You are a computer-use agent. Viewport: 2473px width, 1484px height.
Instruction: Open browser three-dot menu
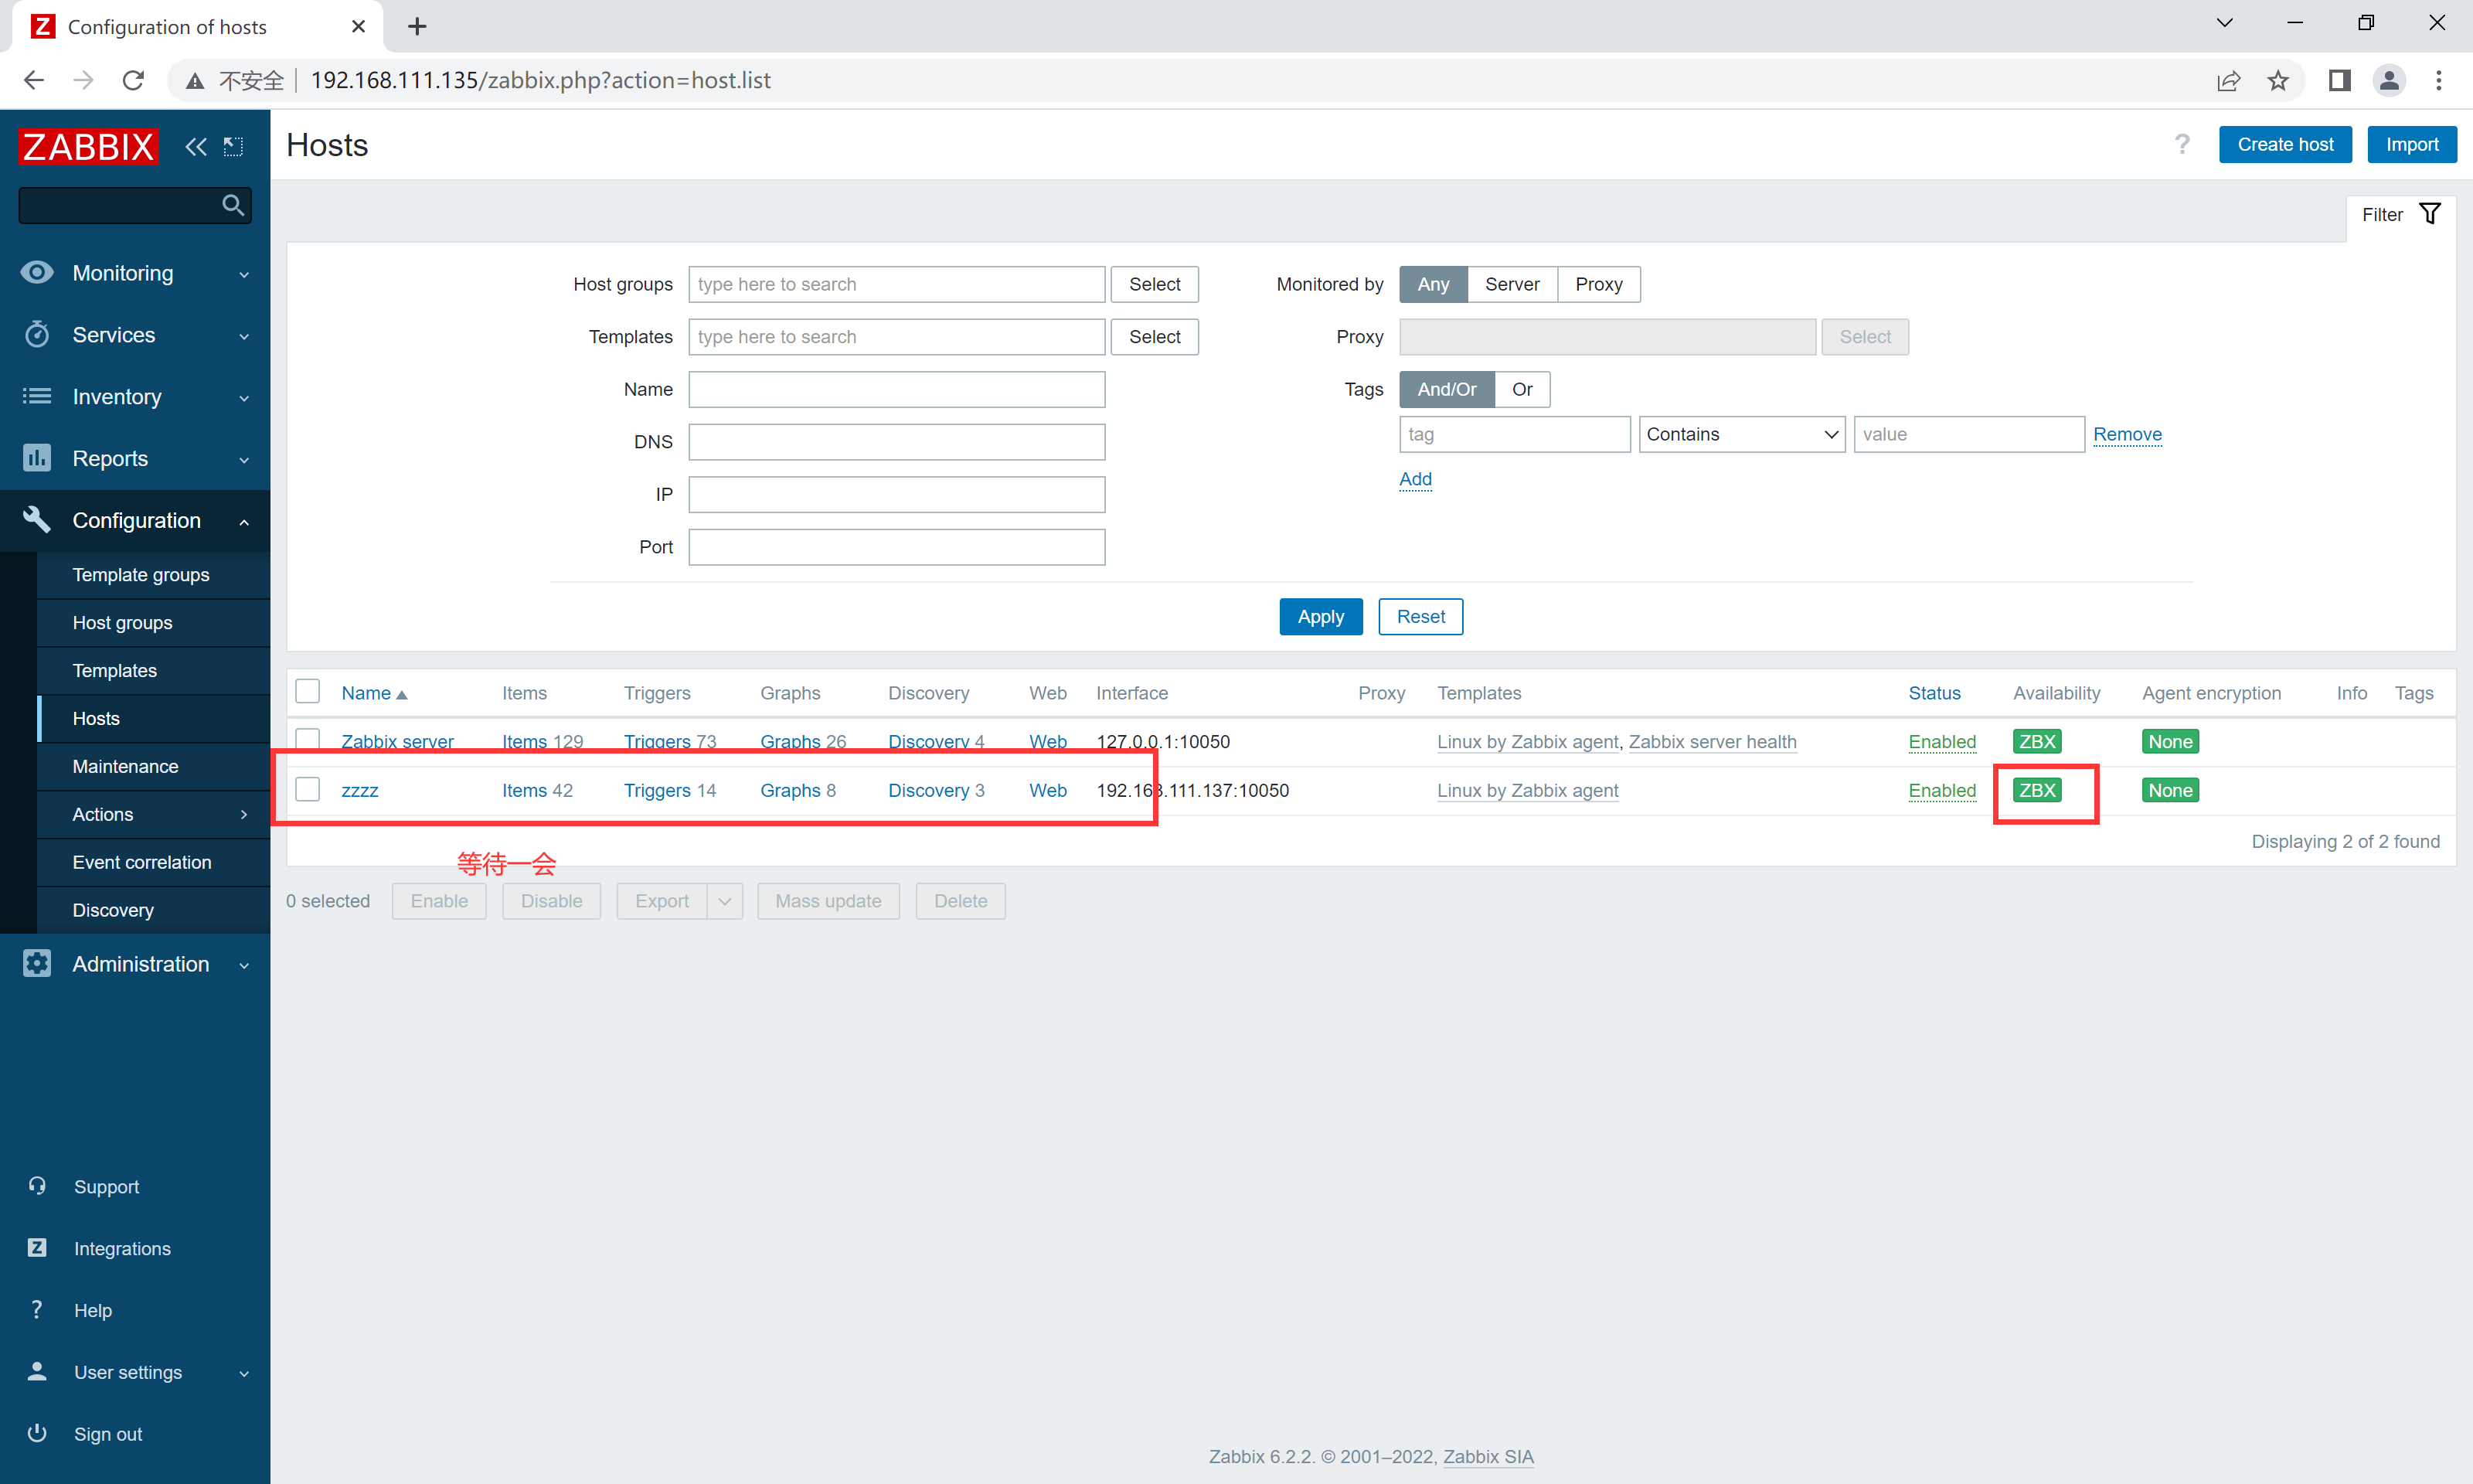point(2439,80)
